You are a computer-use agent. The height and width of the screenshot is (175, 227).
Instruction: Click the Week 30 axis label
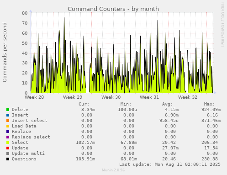[111, 97]
